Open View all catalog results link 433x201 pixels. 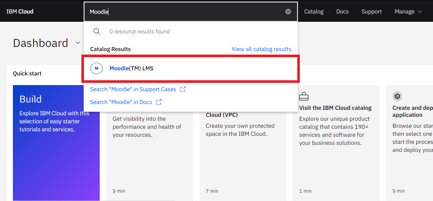[262, 49]
